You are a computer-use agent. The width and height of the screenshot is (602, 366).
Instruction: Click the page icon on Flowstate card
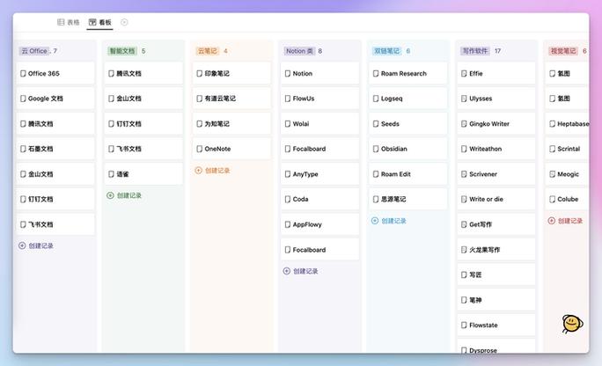coord(464,326)
